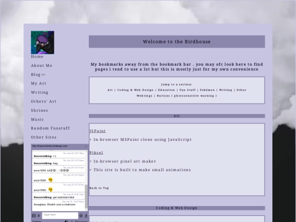
Task: Click the chat hashtag/channel icon
Action: point(39,215)
